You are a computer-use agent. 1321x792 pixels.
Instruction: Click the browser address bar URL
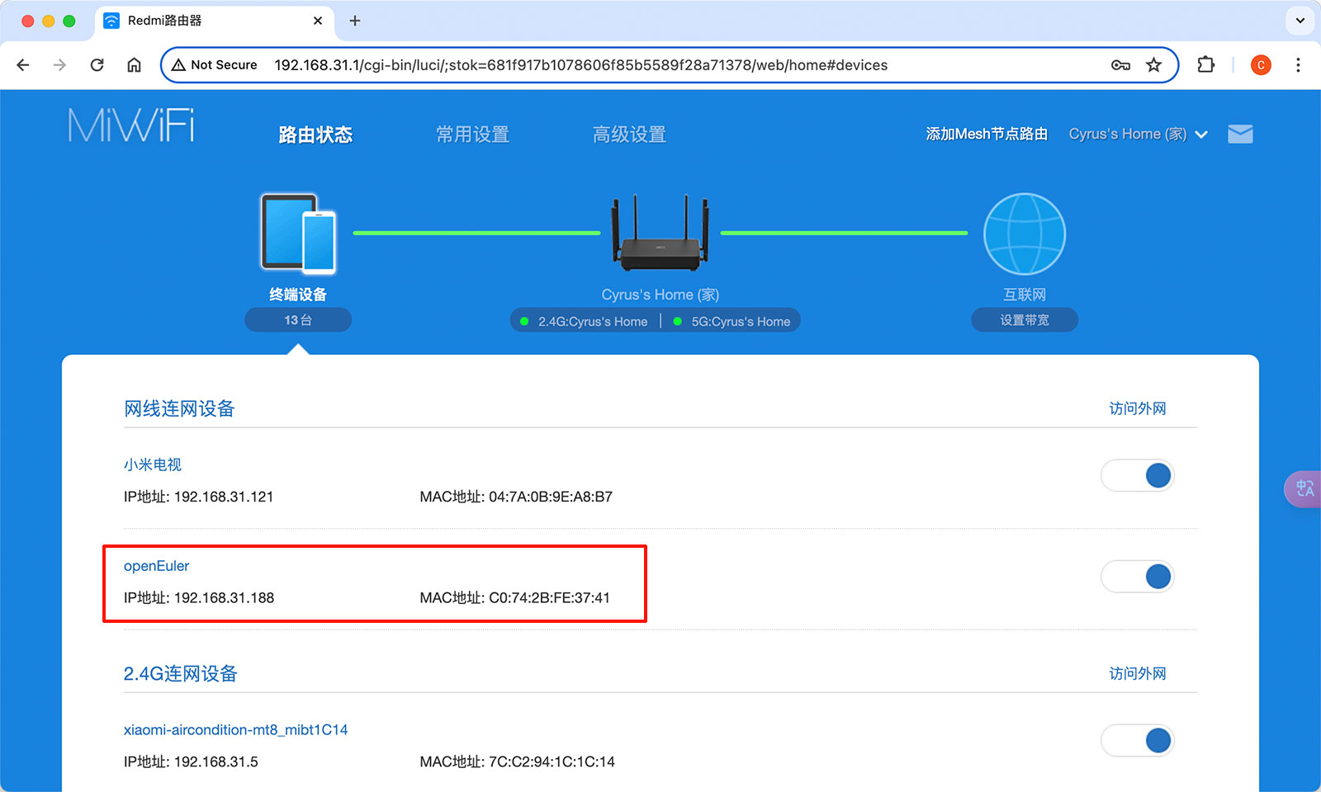pyautogui.click(x=580, y=65)
